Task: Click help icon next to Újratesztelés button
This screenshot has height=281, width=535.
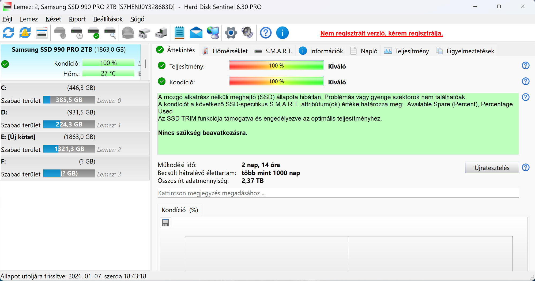Action: (x=526, y=168)
